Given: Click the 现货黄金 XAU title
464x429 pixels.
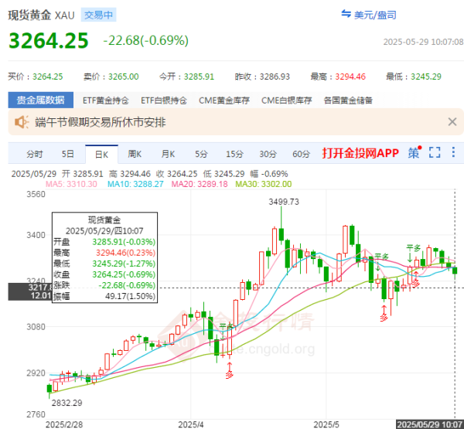Looking at the screenshot, I should 41,15.
